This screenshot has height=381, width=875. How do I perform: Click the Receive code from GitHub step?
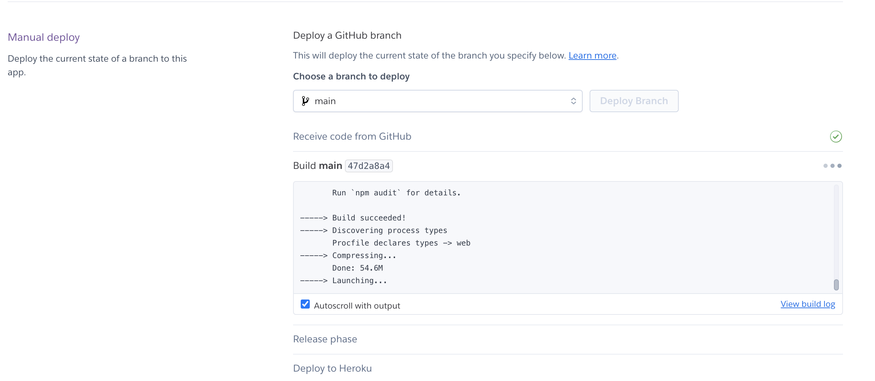pos(352,137)
